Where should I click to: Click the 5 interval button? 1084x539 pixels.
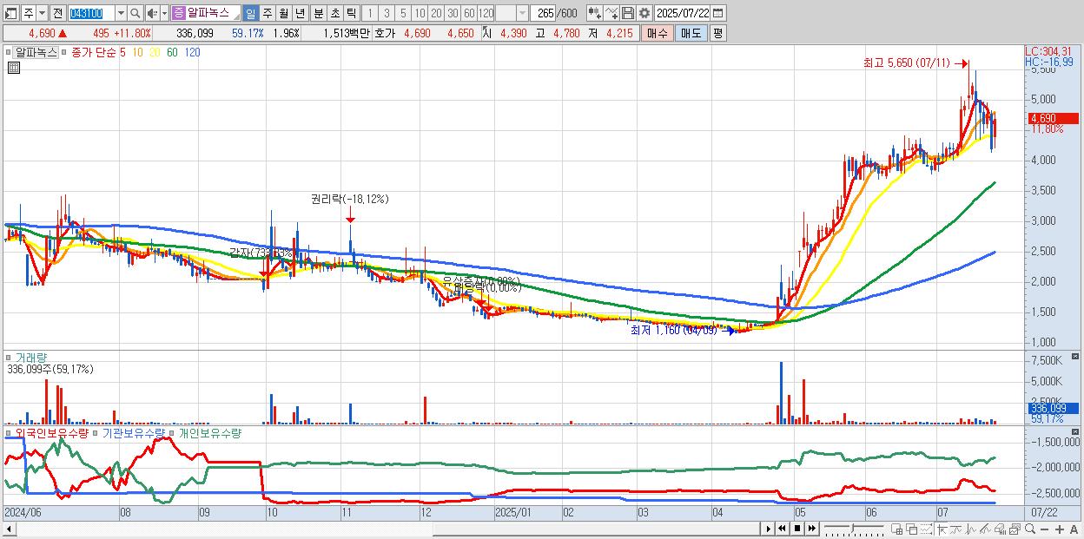point(403,13)
